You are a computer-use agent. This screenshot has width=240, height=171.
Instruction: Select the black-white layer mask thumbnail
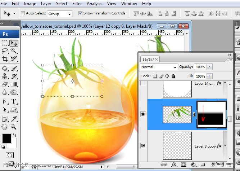[212, 115]
